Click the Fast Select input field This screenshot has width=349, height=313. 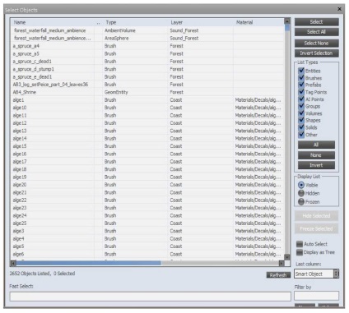click(151, 297)
